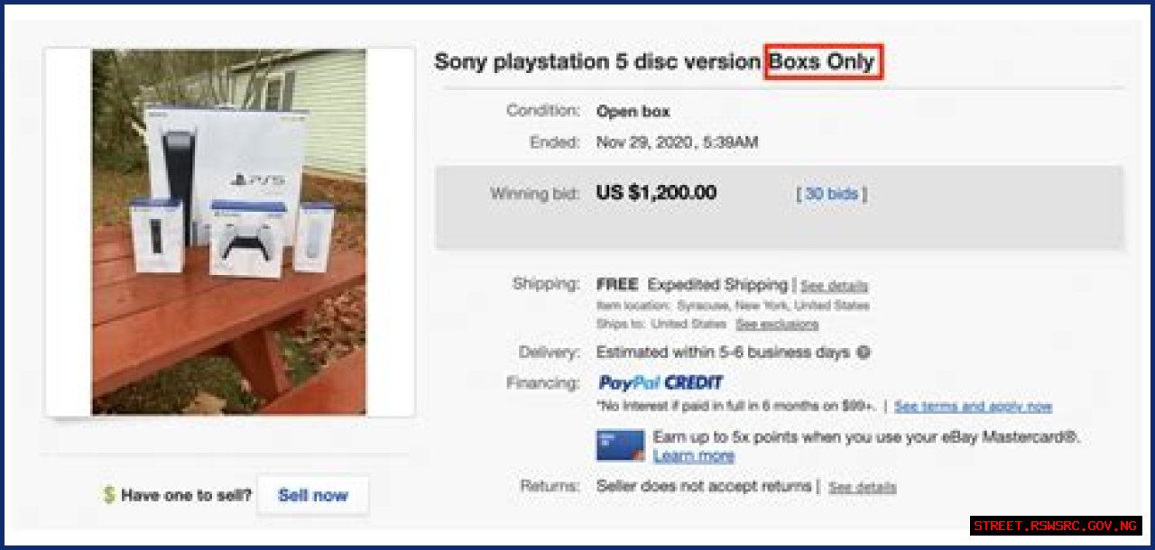This screenshot has width=1155, height=550.
Task: Click the Nov 29, 2020 ended date
Action: (x=677, y=142)
